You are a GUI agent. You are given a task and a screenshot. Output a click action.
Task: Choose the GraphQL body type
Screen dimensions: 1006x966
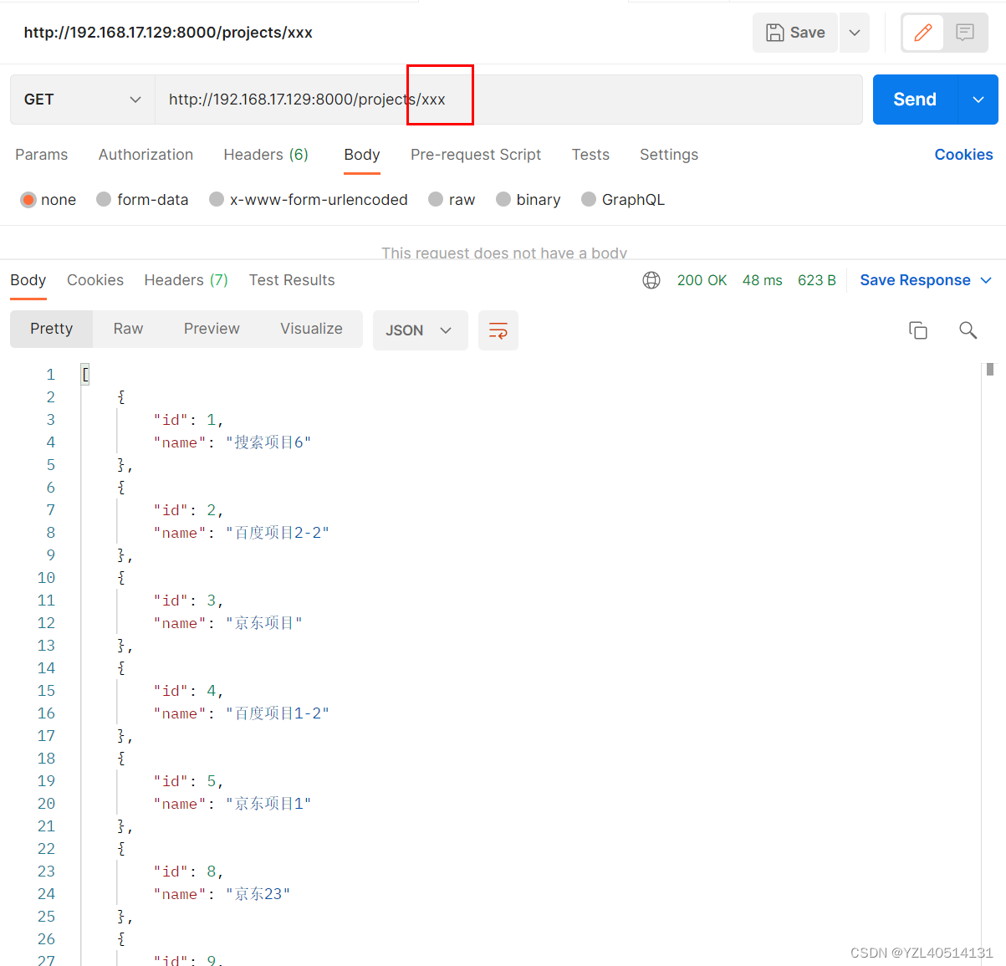589,199
